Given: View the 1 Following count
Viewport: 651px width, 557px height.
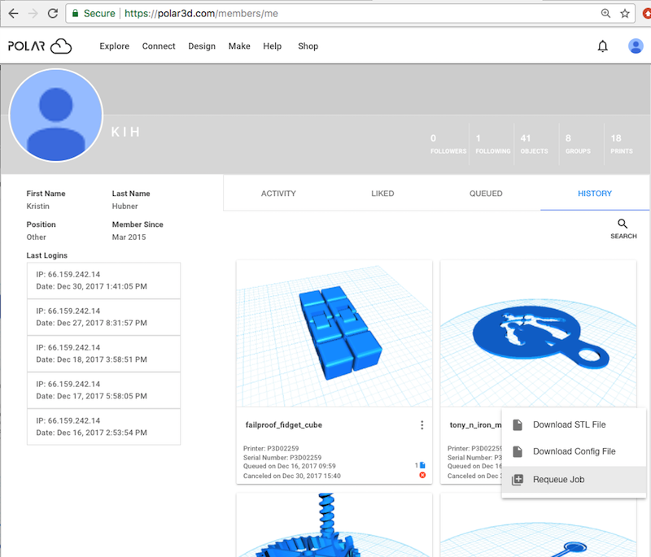Looking at the screenshot, I should tap(493, 144).
